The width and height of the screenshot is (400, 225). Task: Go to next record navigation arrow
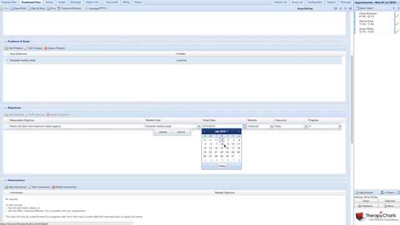[x=346, y=8]
